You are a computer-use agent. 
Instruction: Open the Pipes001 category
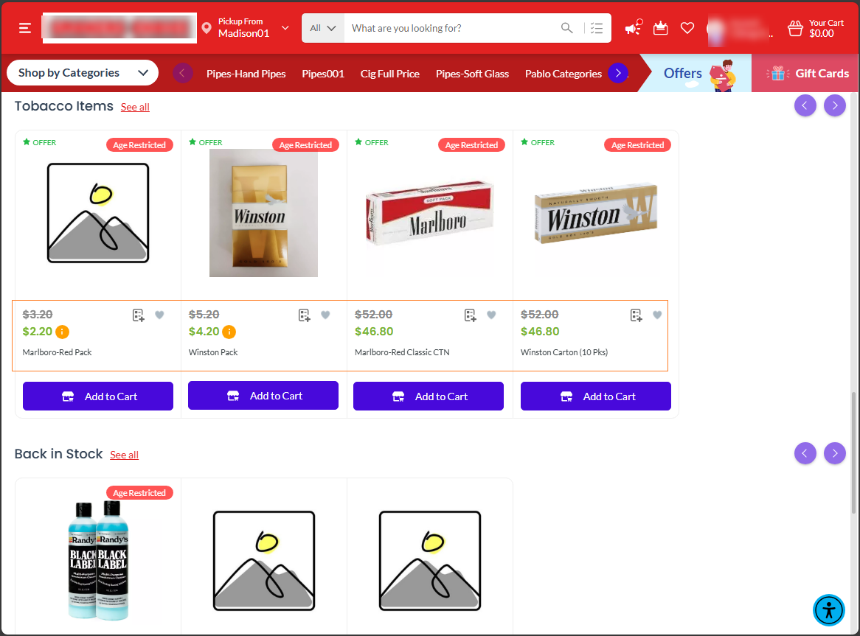click(323, 74)
